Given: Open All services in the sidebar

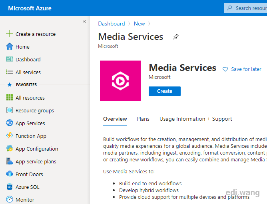Looking at the screenshot, I should point(28,72).
